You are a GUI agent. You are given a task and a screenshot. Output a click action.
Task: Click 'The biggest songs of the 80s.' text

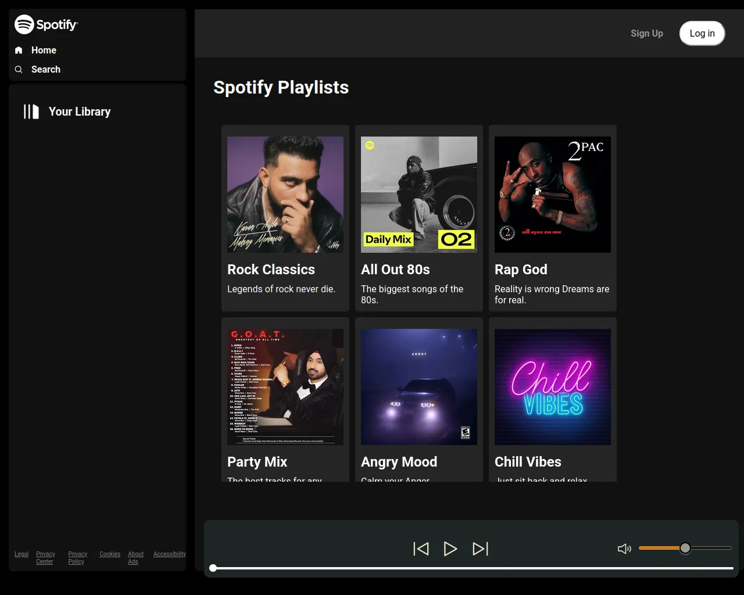tap(412, 295)
